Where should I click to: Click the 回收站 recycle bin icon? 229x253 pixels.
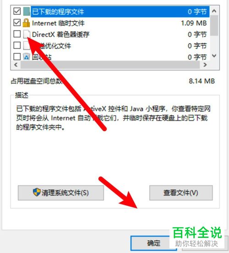point(26,57)
